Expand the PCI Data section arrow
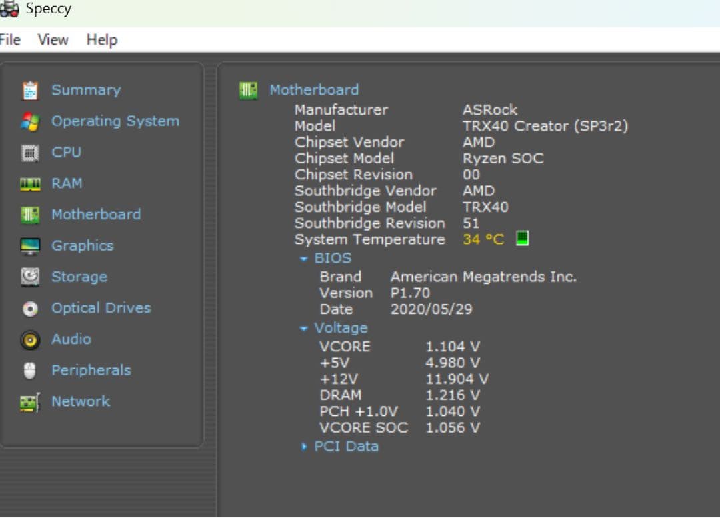Viewport: 720px width, 518px height. pyautogui.click(x=303, y=447)
